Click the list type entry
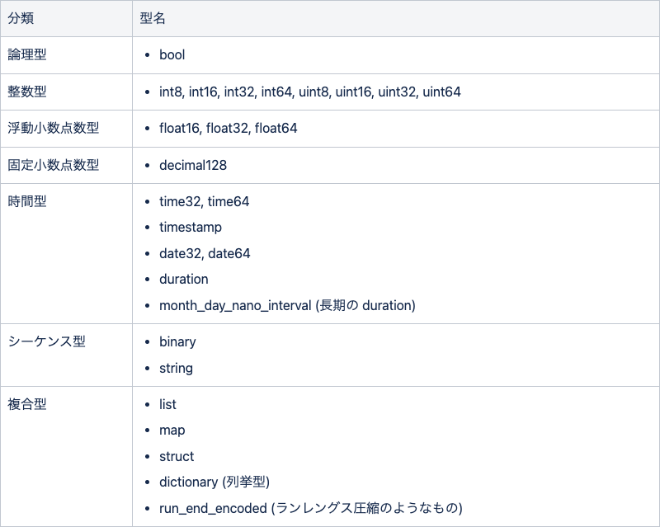Viewport: 660px width, 527px height. pos(167,404)
